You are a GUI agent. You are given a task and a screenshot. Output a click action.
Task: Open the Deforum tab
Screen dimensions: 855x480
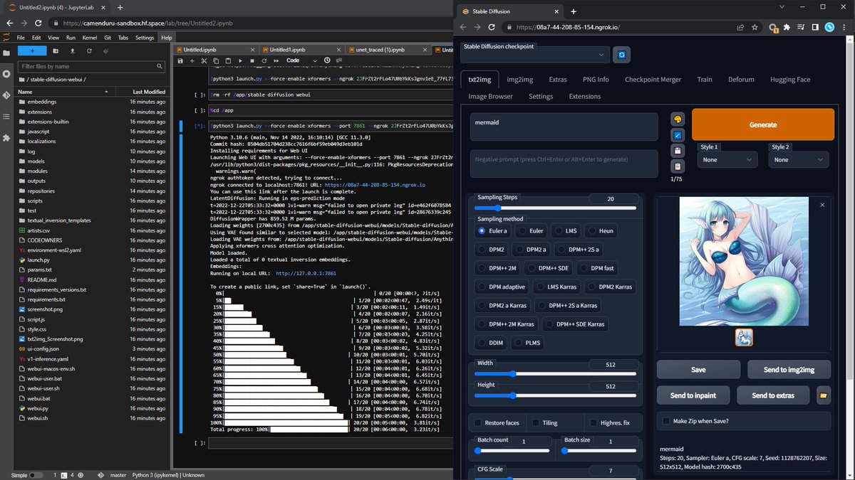(x=742, y=80)
